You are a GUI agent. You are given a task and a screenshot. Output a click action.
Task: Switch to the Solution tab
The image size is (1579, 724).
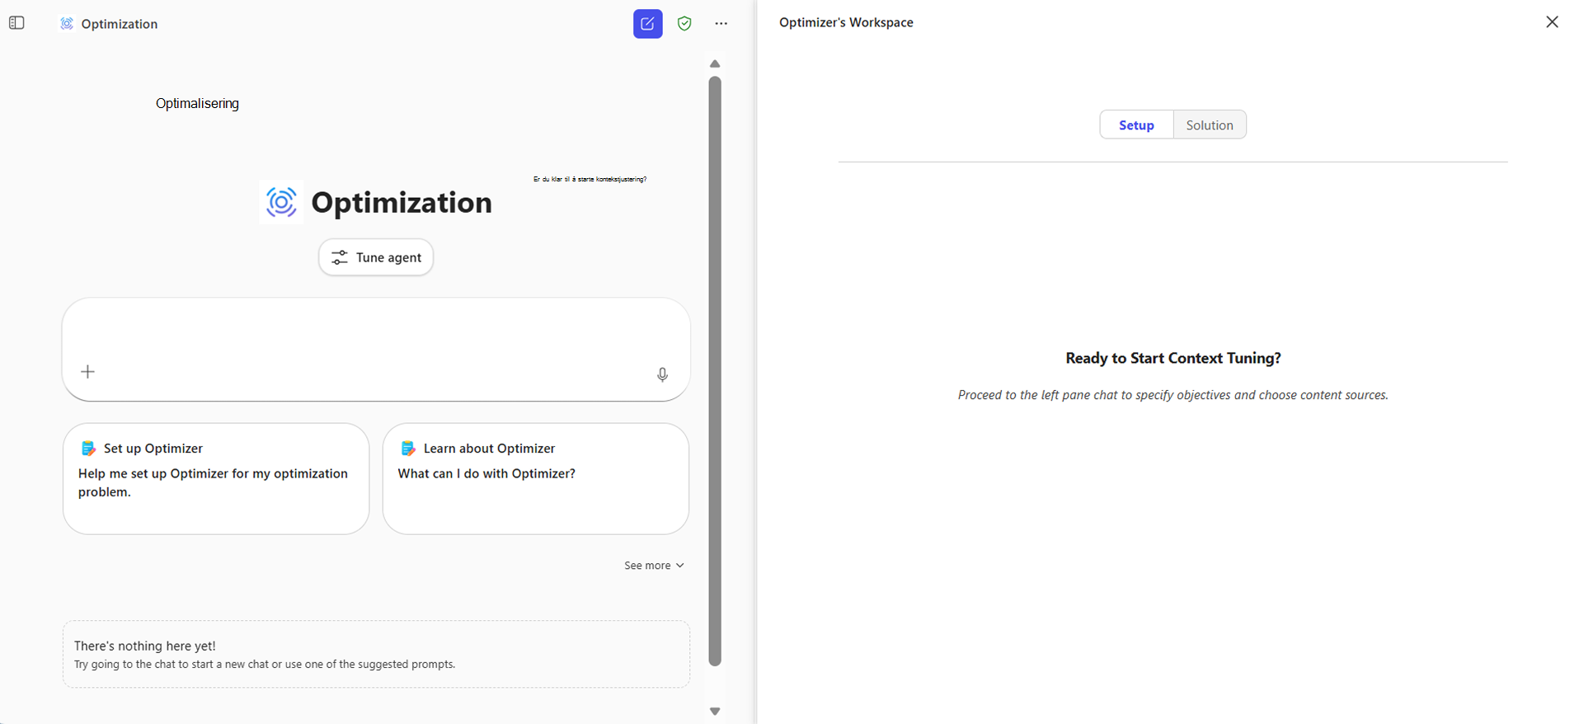[x=1210, y=125]
